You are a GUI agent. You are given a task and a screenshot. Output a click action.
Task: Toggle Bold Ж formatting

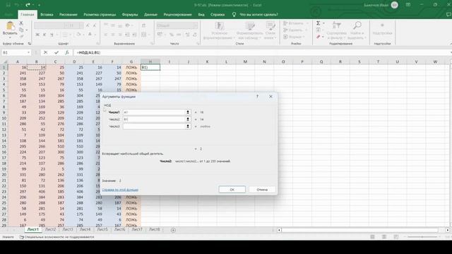37,35
